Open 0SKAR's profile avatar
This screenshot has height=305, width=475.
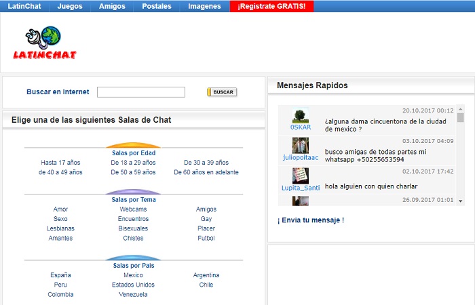[301, 115]
